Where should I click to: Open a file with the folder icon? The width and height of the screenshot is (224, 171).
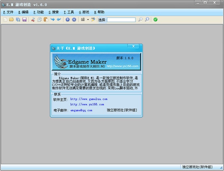[12, 19]
